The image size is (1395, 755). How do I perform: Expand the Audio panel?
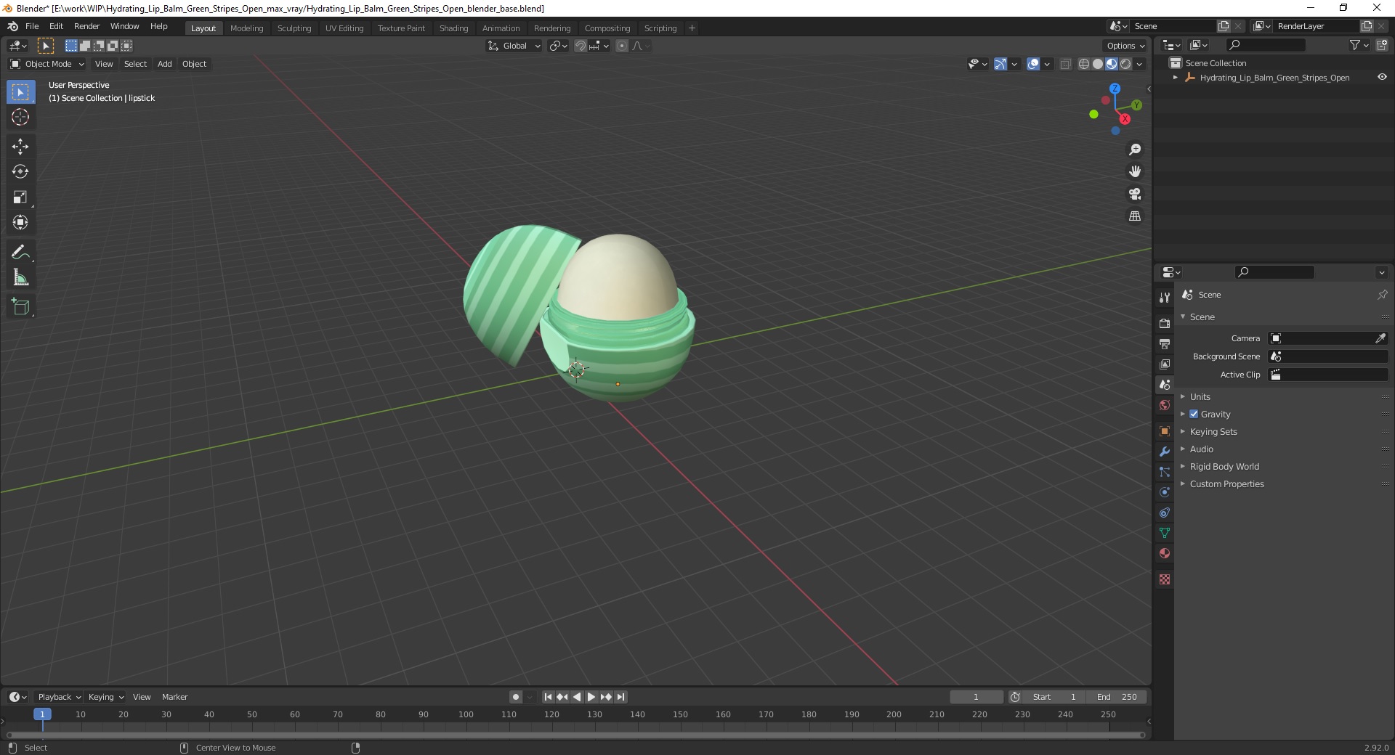click(x=1201, y=449)
